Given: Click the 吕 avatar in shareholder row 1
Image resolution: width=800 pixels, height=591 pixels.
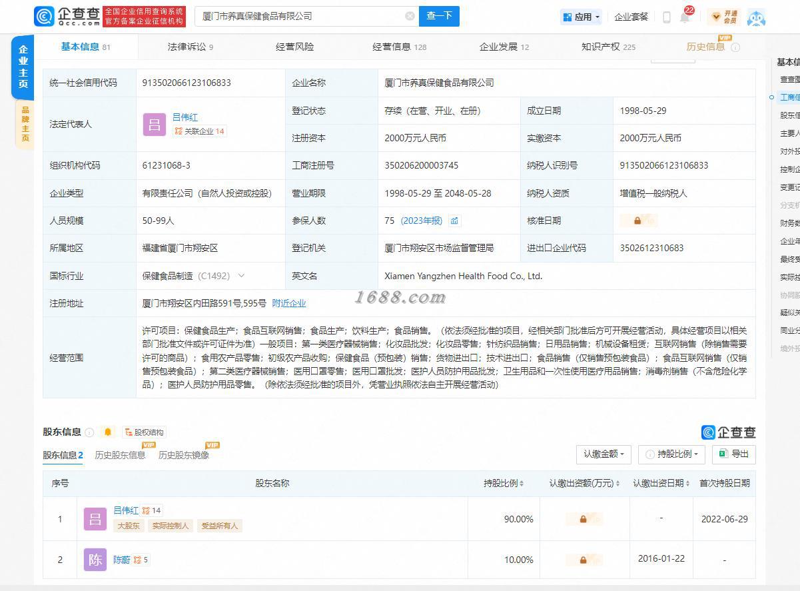Looking at the screenshot, I should coord(95,519).
